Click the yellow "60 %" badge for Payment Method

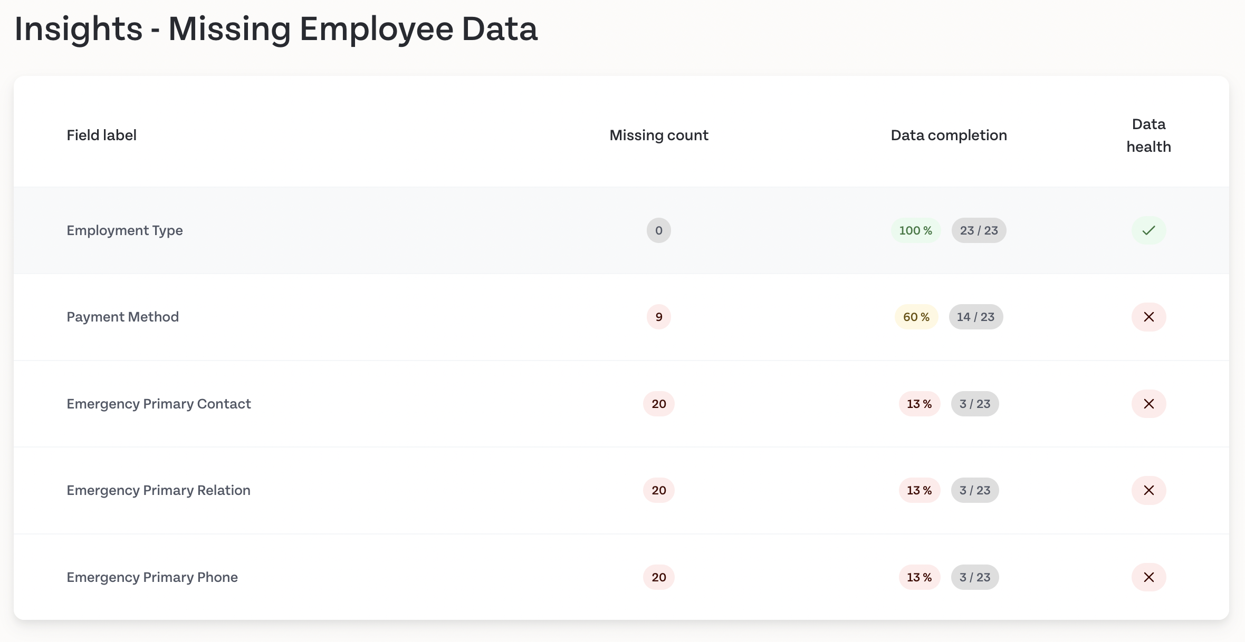pos(916,317)
